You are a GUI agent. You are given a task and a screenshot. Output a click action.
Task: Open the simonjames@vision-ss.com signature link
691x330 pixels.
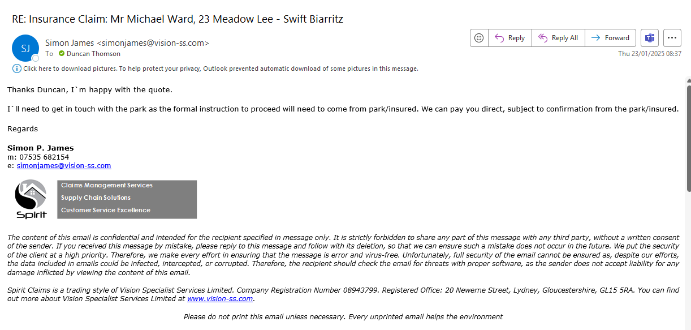point(64,166)
